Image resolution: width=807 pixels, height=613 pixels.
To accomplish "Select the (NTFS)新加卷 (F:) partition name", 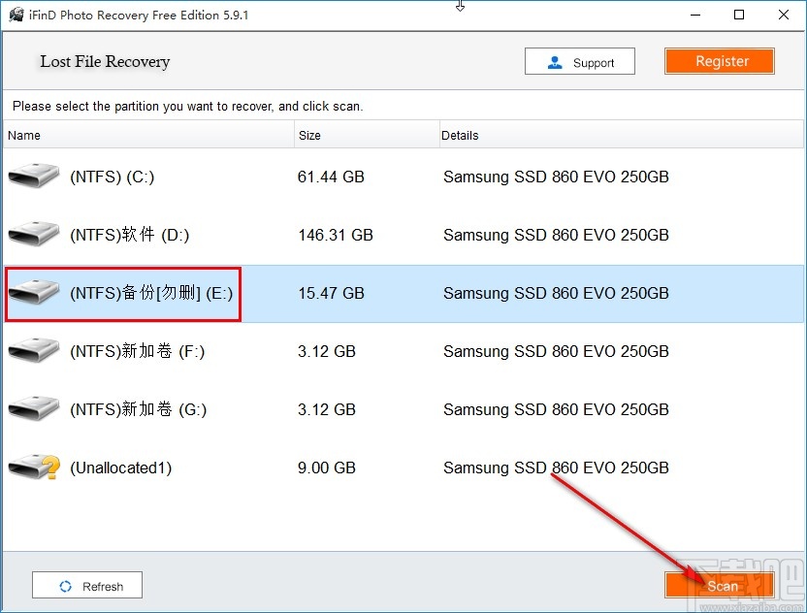I will [137, 351].
